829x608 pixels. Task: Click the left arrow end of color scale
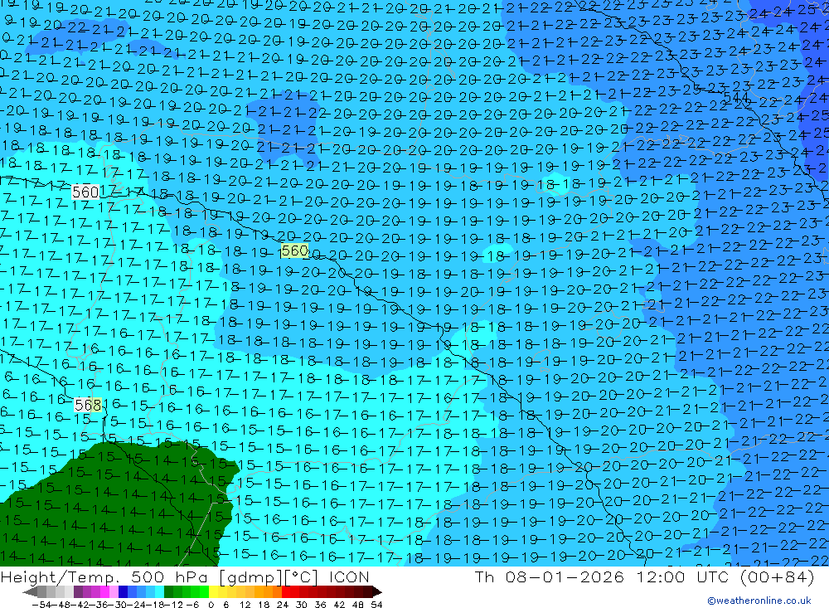tap(30, 591)
